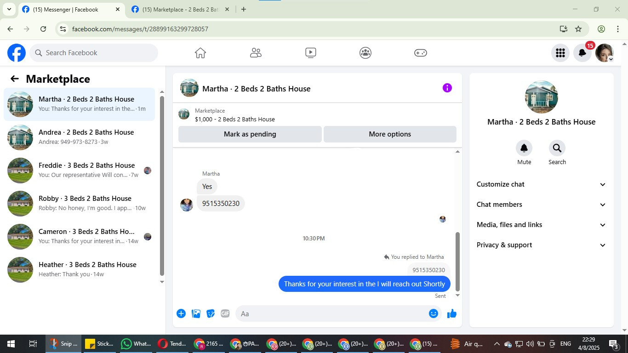
Task: Click the browser address bar URL
Action: point(140,29)
